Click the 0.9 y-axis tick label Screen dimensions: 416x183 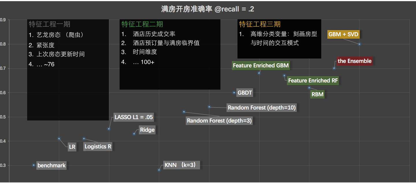pos(3,20)
